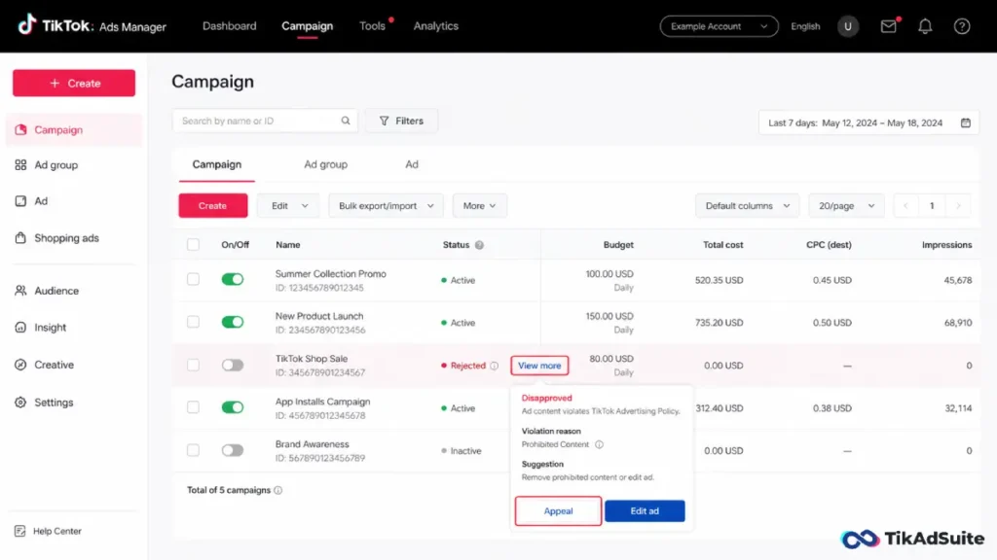Click info icon next to Prohibited Content
Image resolution: width=997 pixels, height=560 pixels.
click(599, 444)
